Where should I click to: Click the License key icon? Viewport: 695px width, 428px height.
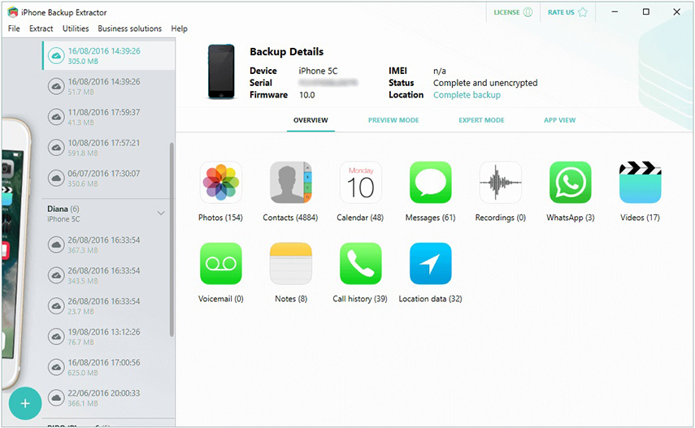(528, 12)
